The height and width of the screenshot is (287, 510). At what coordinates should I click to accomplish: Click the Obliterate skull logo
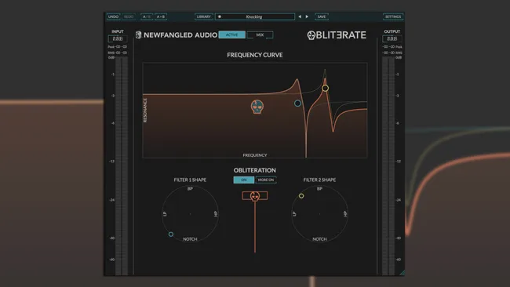click(311, 35)
